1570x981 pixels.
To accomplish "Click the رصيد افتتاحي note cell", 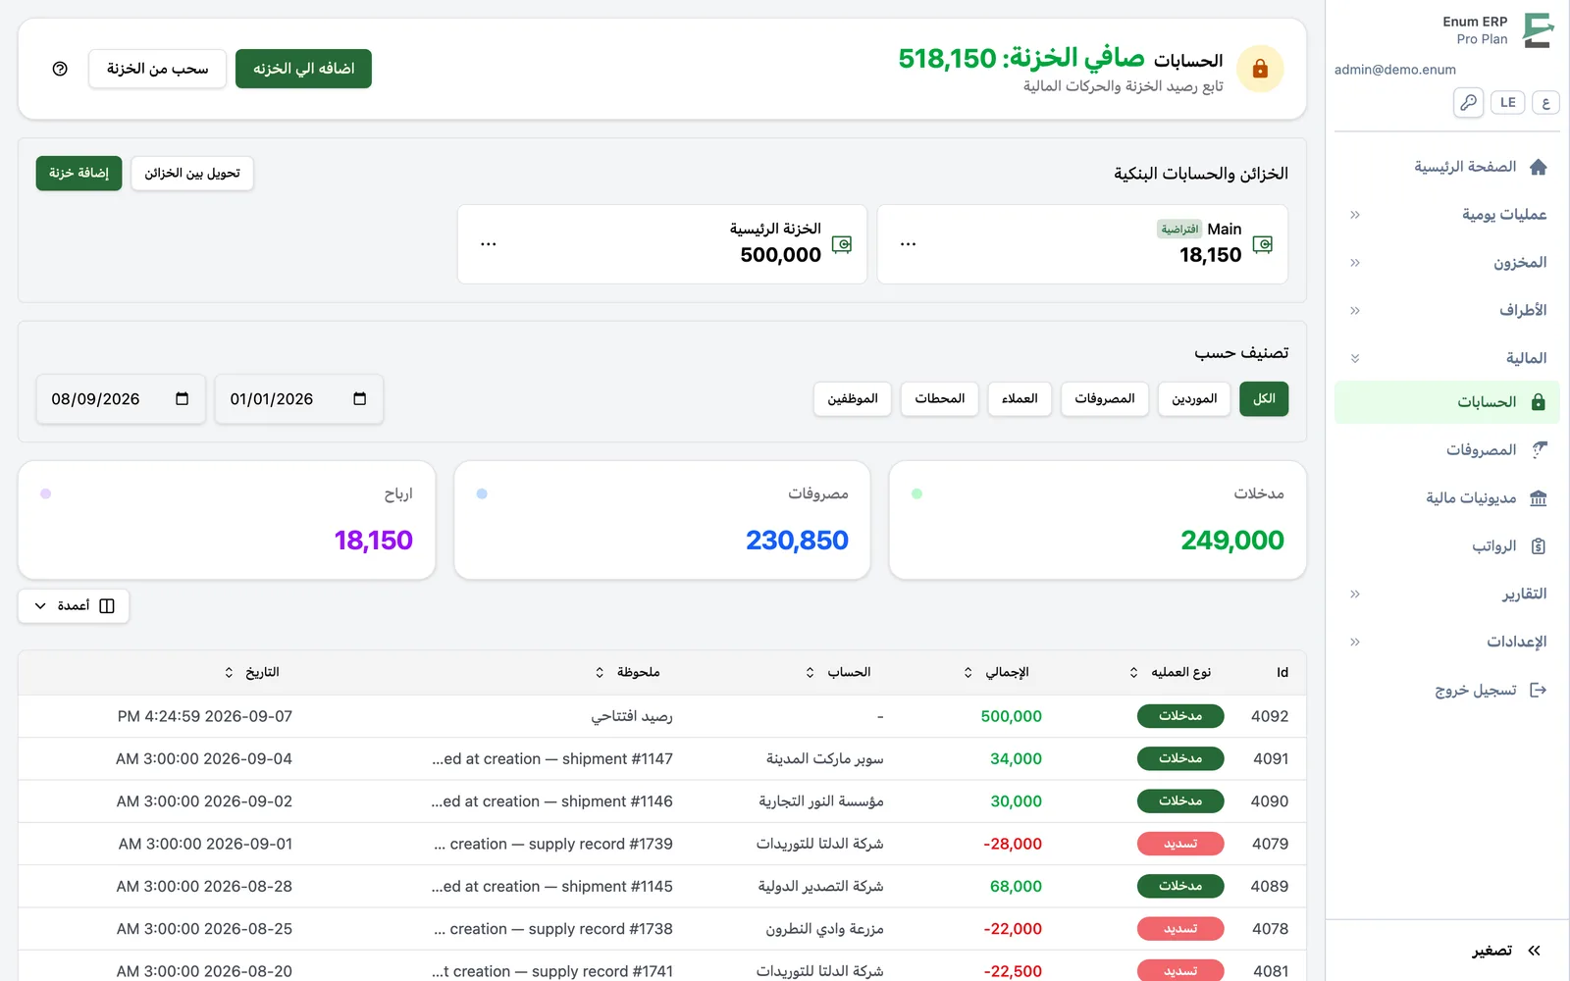I will [632, 717].
